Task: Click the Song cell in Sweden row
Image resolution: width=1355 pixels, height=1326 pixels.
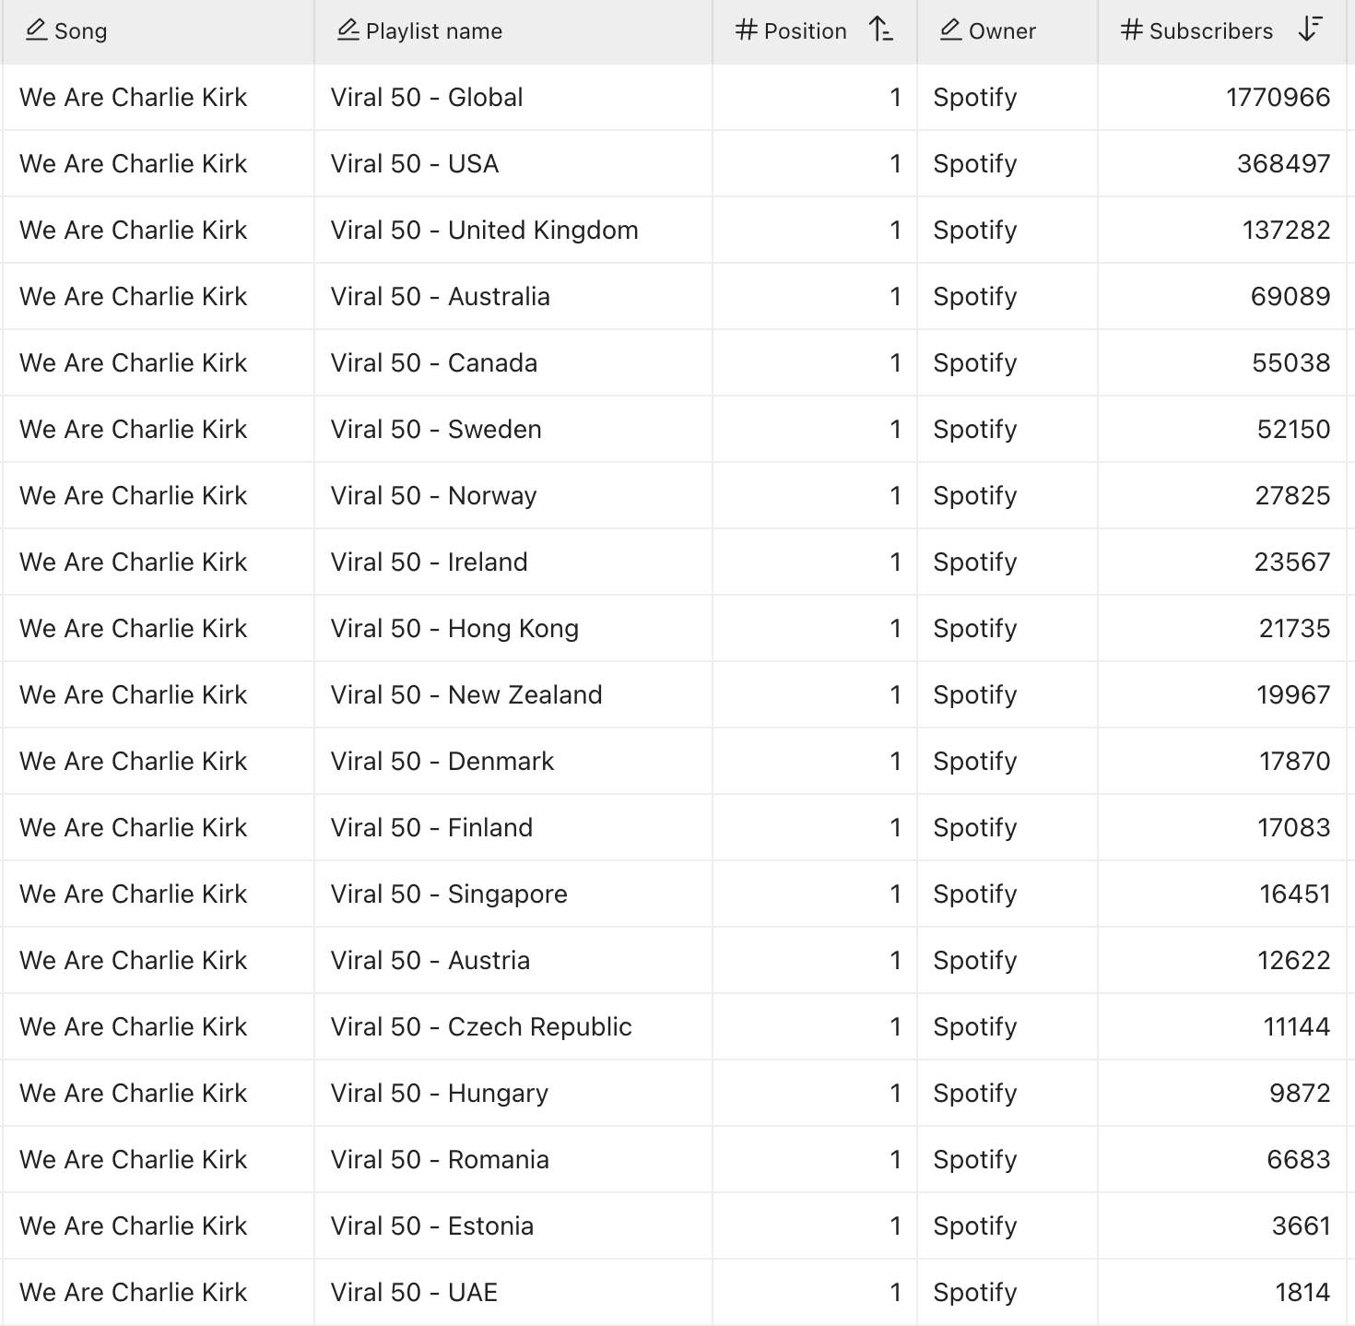Action: (159, 429)
